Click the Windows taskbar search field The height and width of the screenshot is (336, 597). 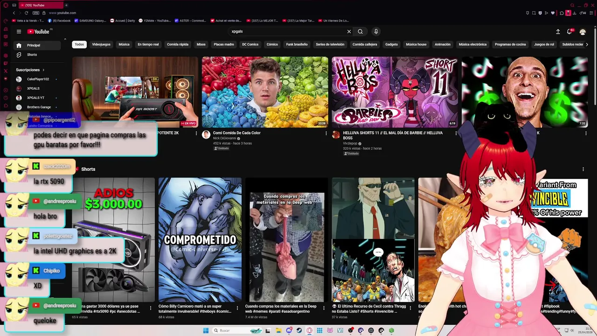237,330
